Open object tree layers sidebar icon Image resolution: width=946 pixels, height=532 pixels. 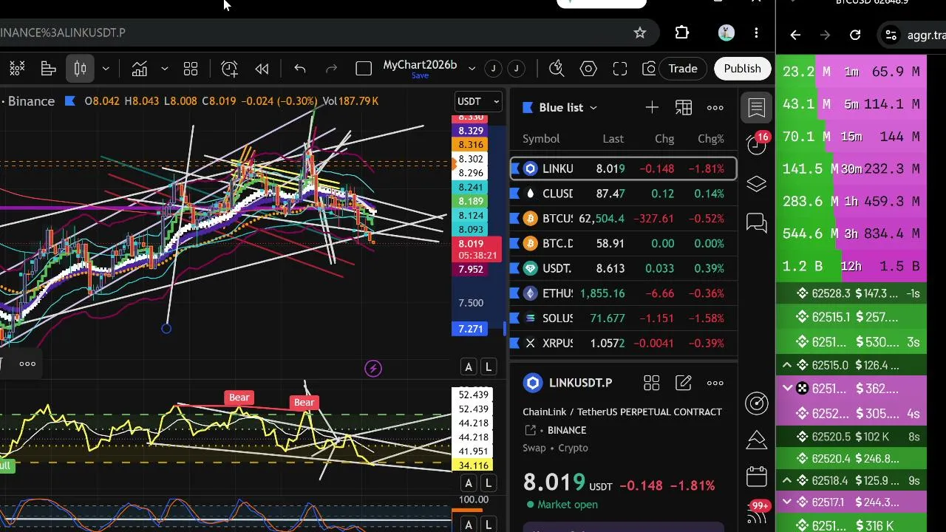[757, 183]
